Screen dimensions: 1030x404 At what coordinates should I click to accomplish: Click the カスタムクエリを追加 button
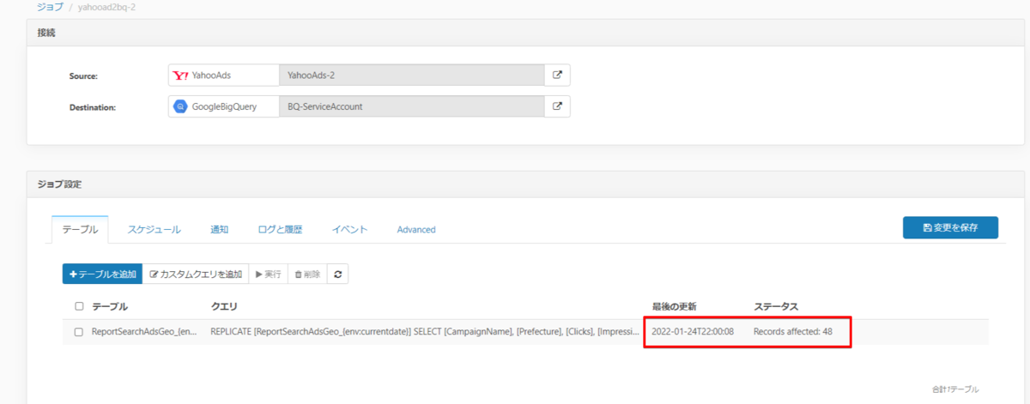[x=195, y=274]
